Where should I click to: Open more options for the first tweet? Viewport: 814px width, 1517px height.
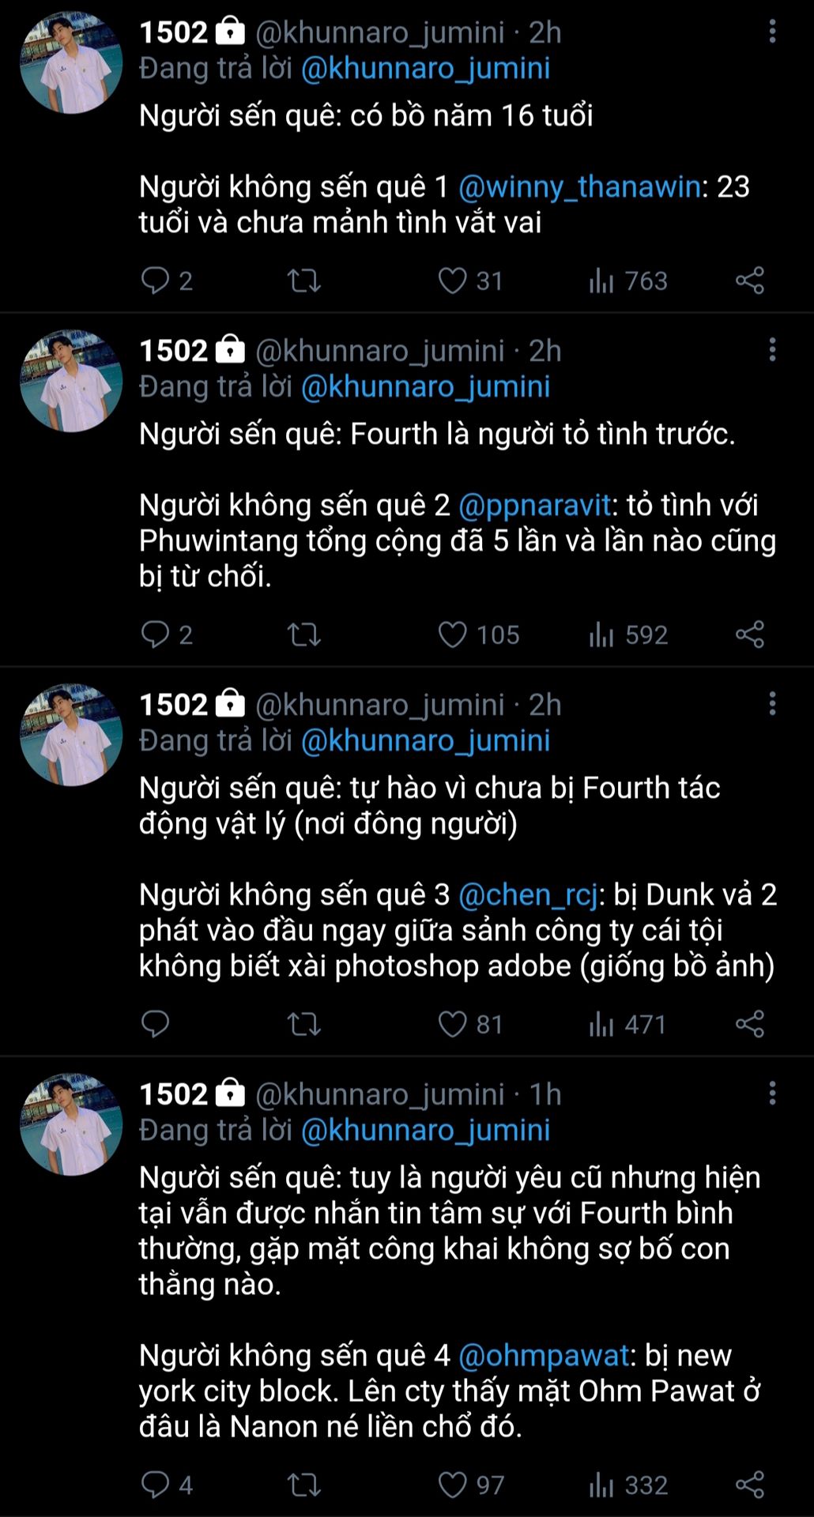tap(772, 32)
